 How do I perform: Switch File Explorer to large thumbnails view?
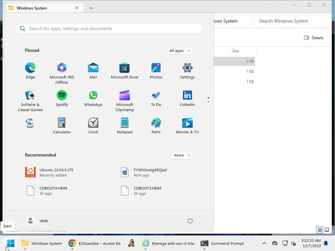tap(327, 230)
